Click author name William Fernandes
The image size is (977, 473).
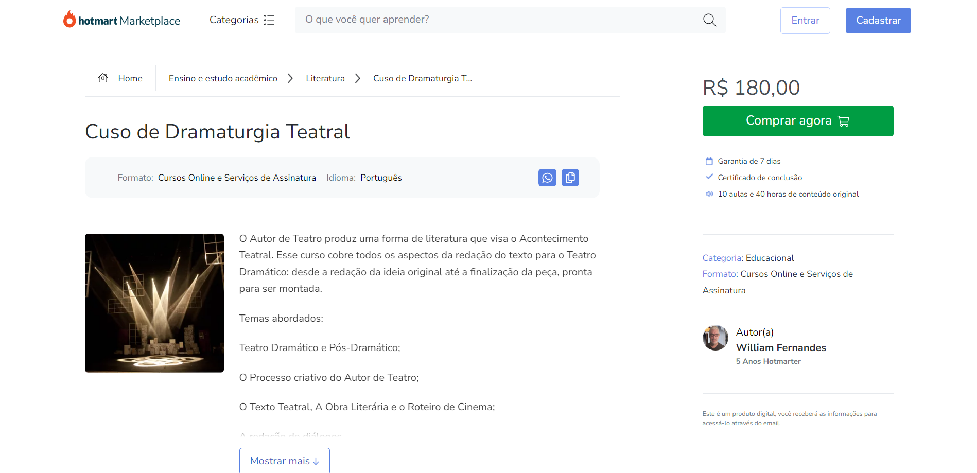(x=781, y=347)
